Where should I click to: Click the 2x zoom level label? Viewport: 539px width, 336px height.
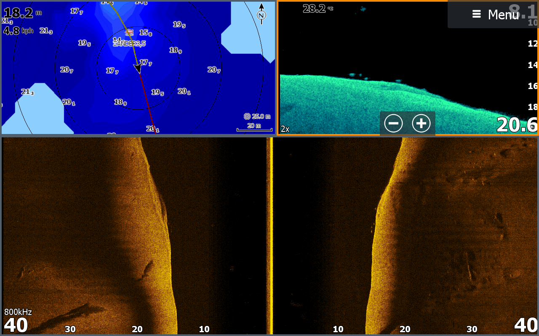pyautogui.click(x=285, y=129)
